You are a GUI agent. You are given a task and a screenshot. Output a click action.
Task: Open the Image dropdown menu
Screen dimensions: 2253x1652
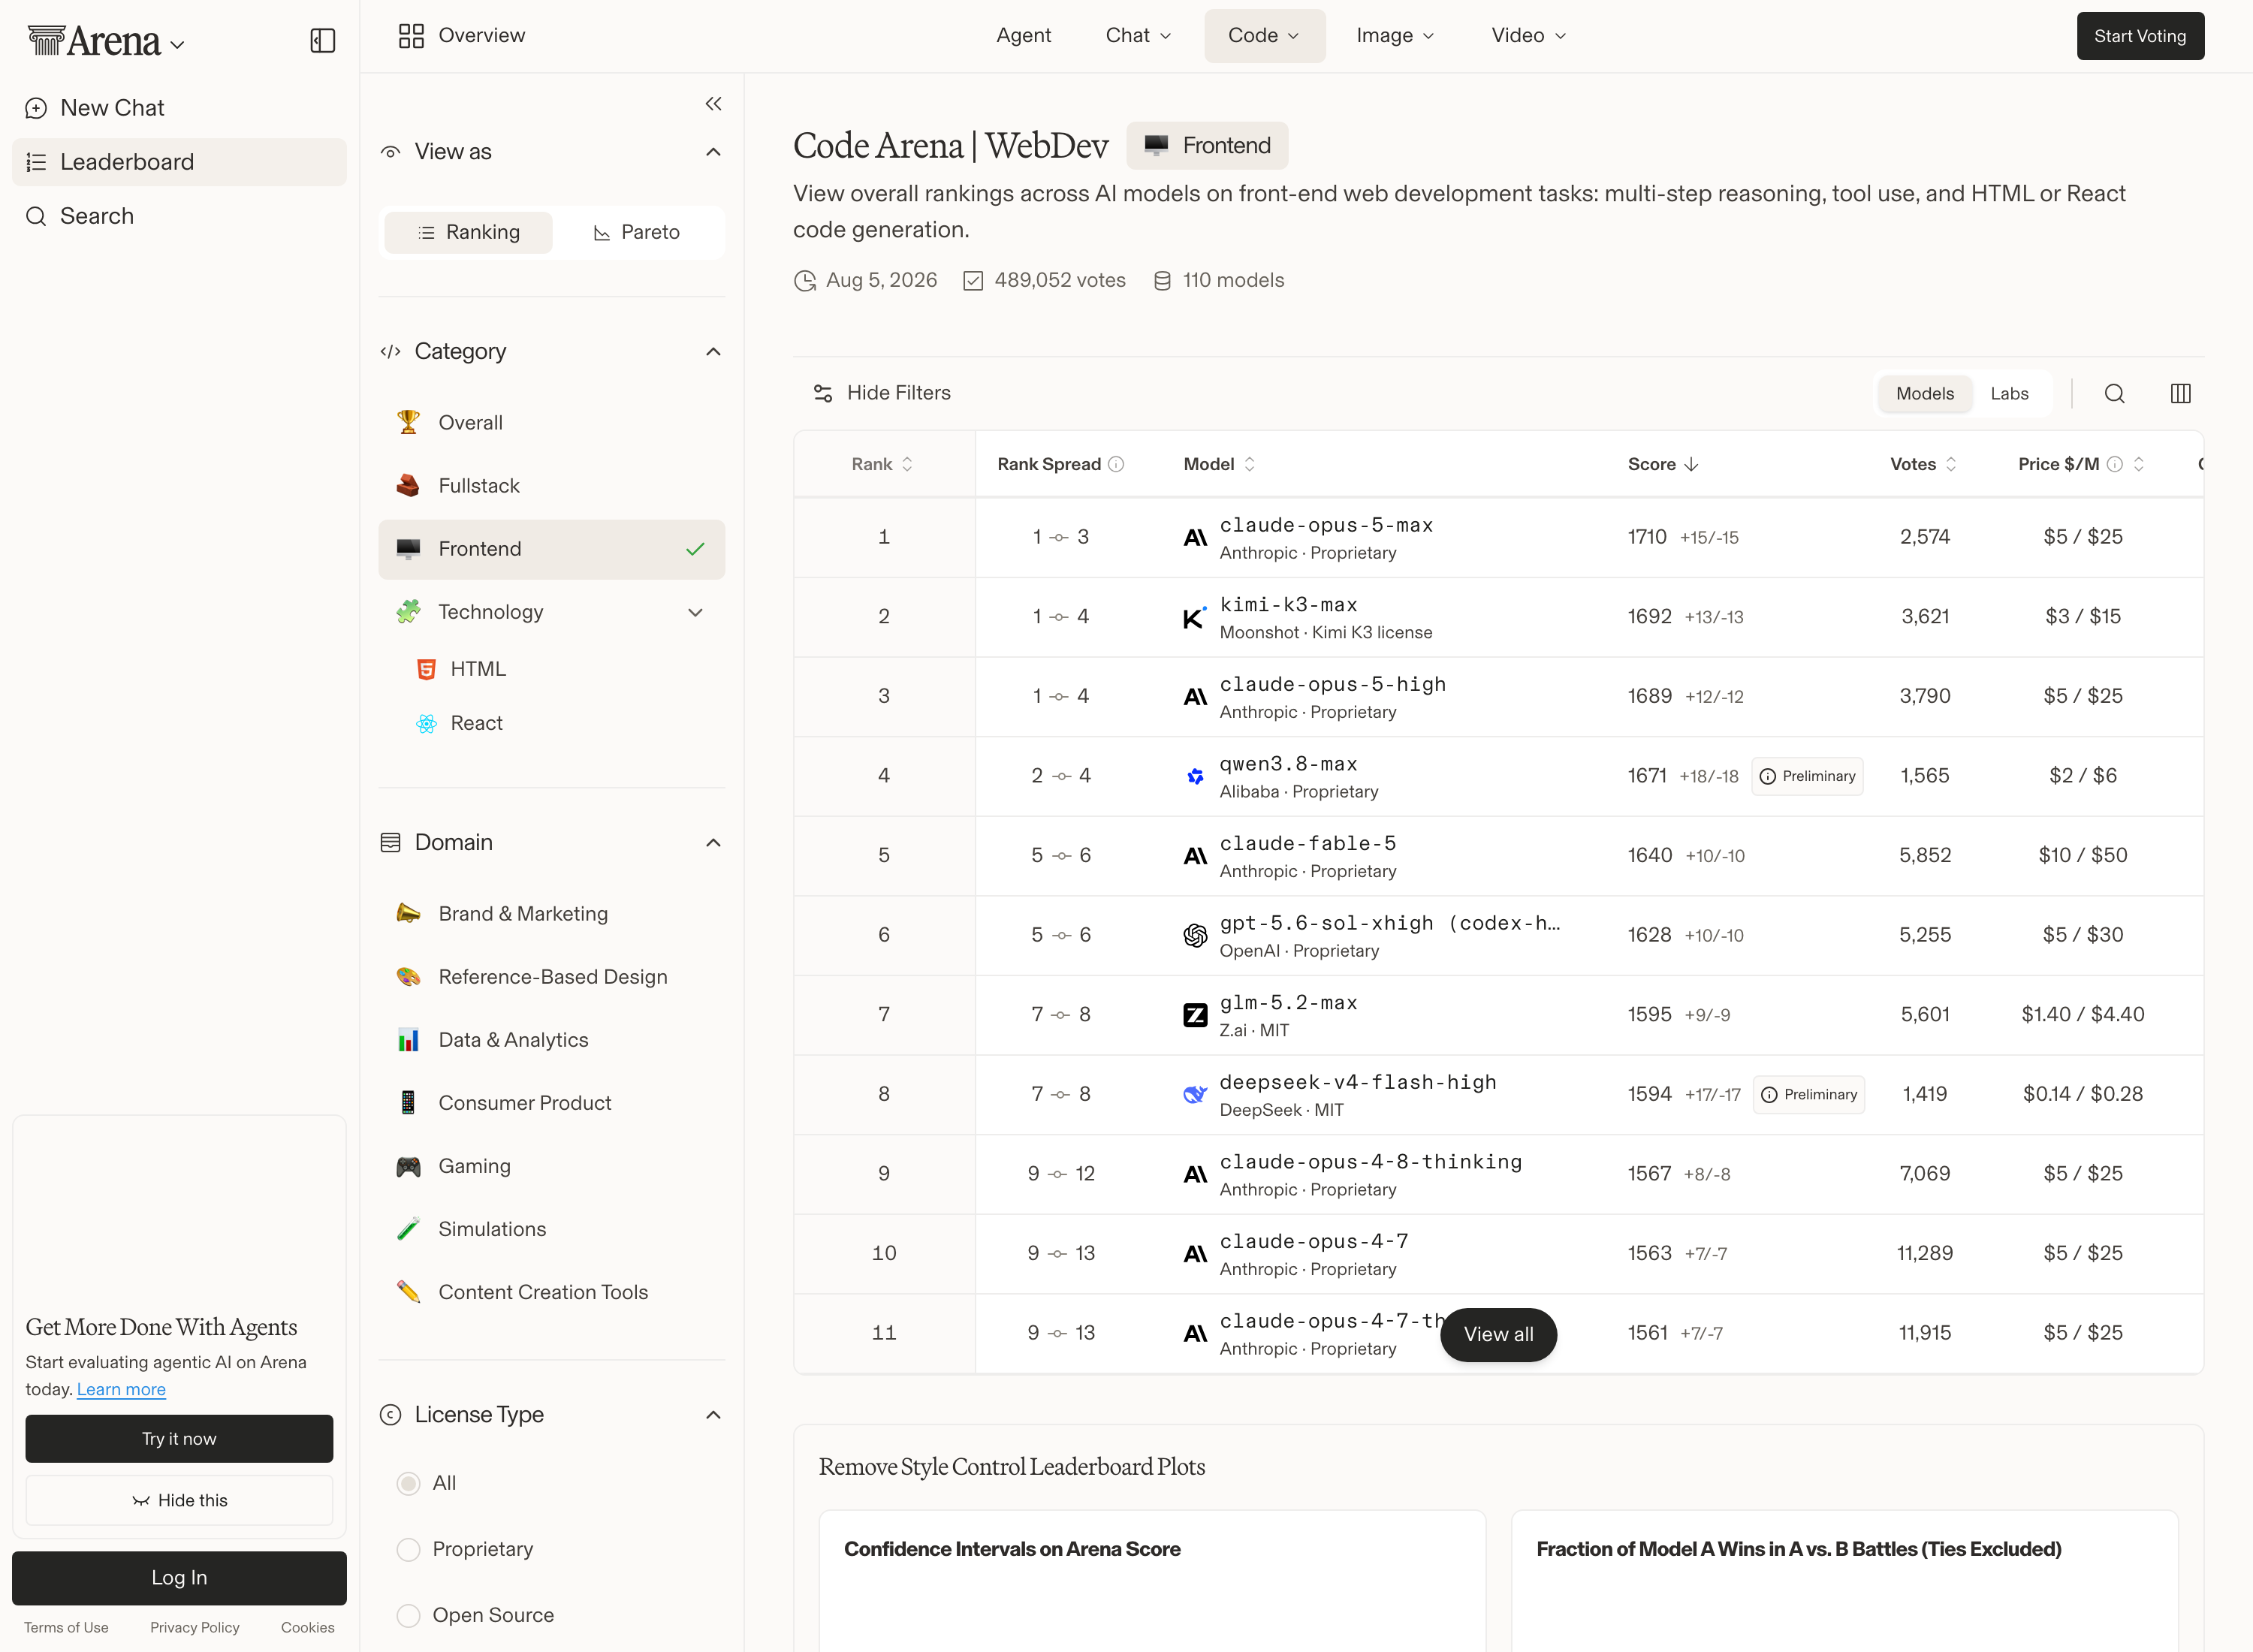pyautogui.click(x=1395, y=36)
